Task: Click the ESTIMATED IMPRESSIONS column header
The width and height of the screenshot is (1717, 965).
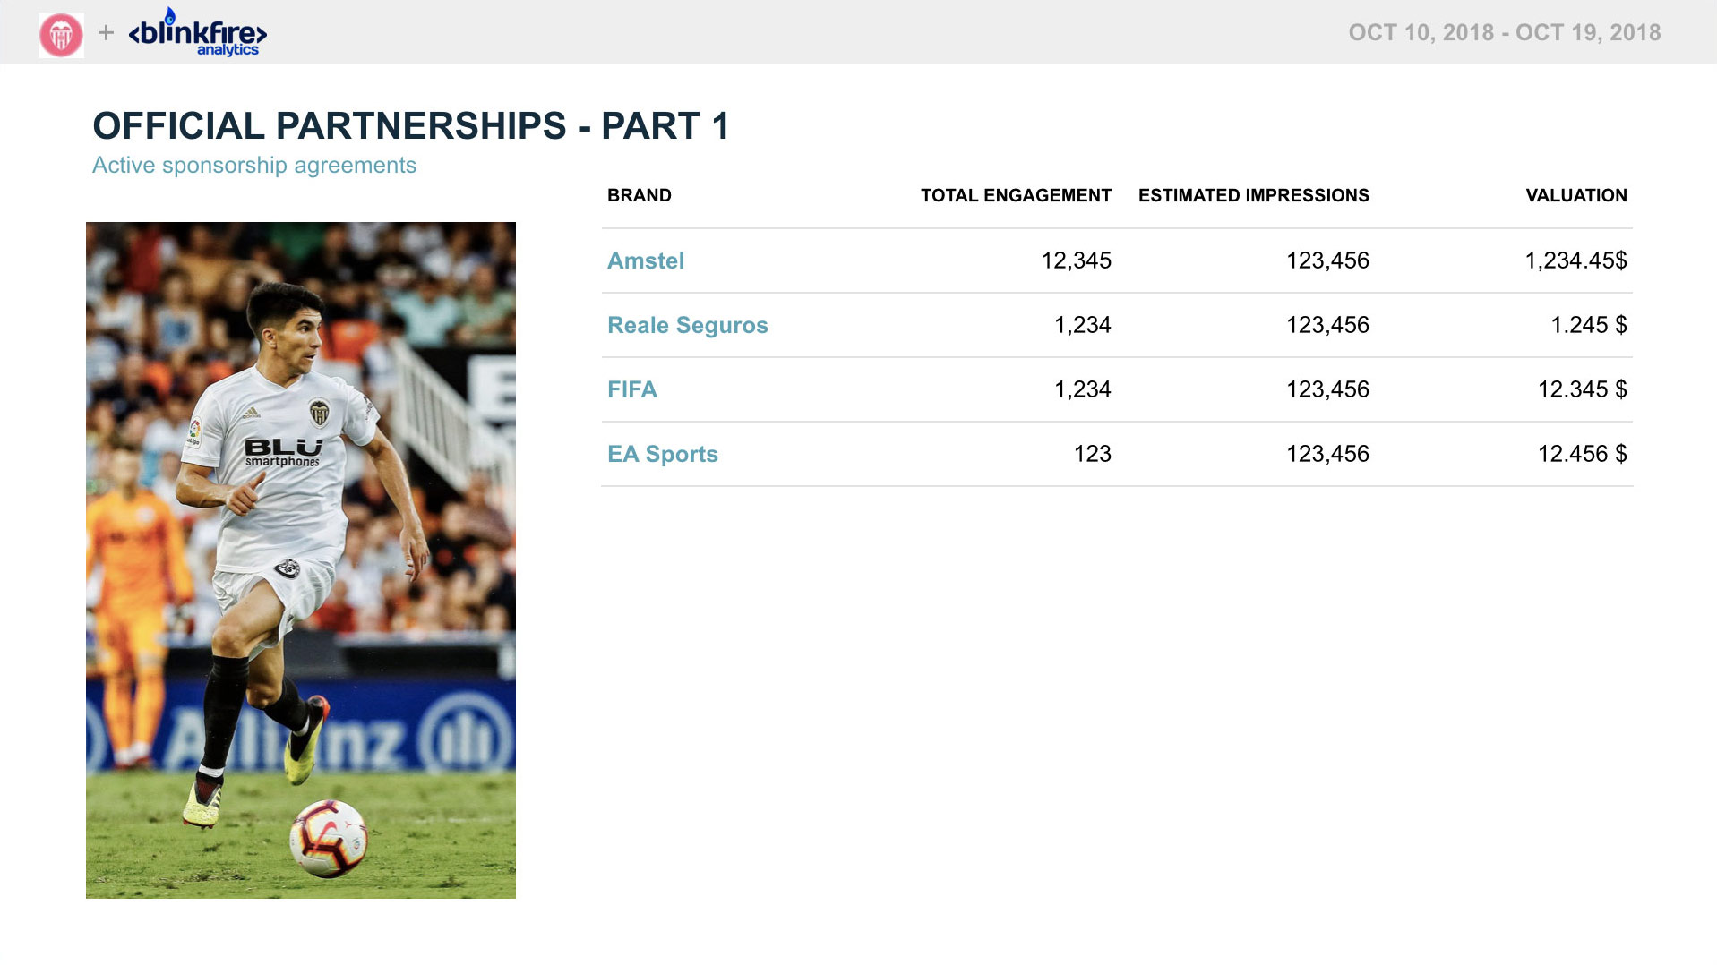Action: coord(1253,195)
